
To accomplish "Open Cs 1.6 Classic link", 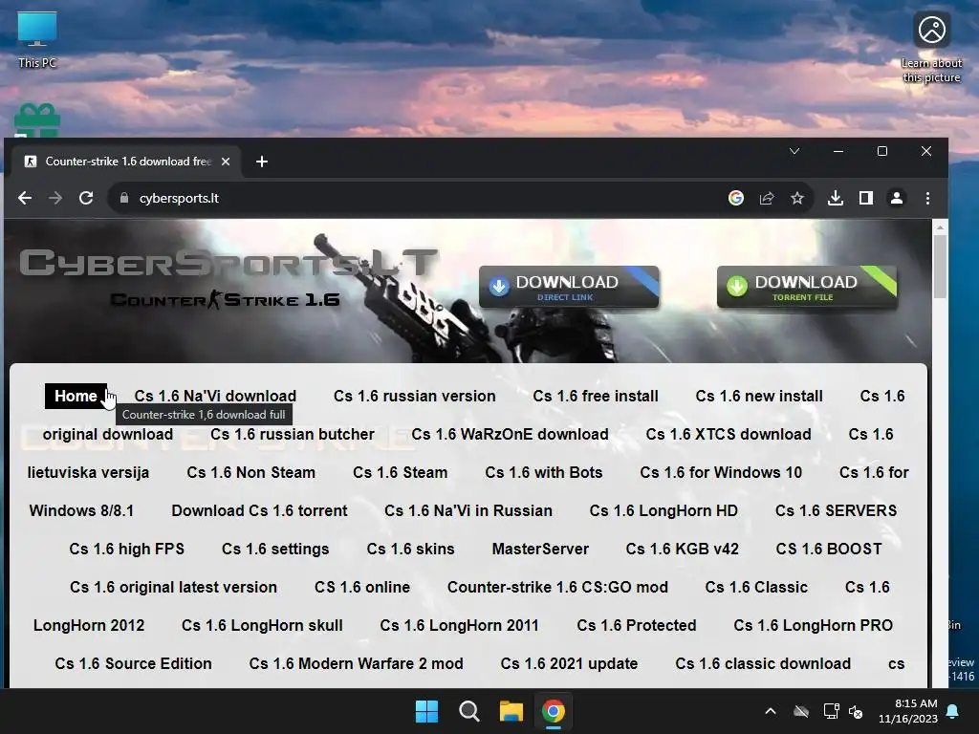I will tap(757, 587).
